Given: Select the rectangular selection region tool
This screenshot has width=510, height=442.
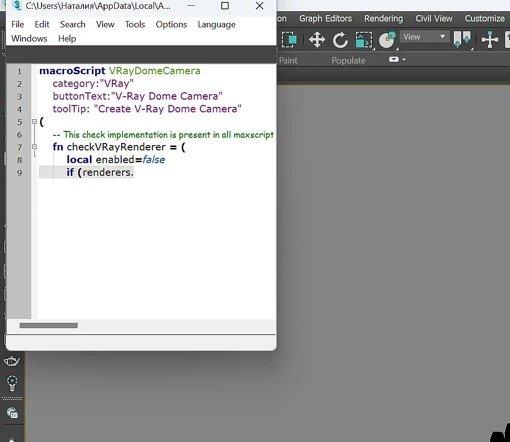Looking at the screenshot, I should point(289,40).
